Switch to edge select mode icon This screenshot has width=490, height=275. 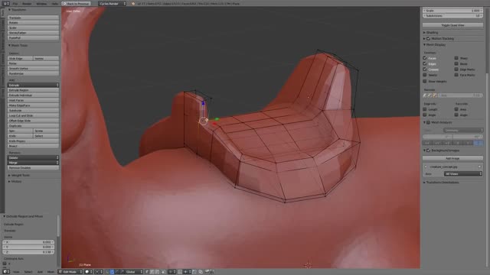(x=152, y=272)
